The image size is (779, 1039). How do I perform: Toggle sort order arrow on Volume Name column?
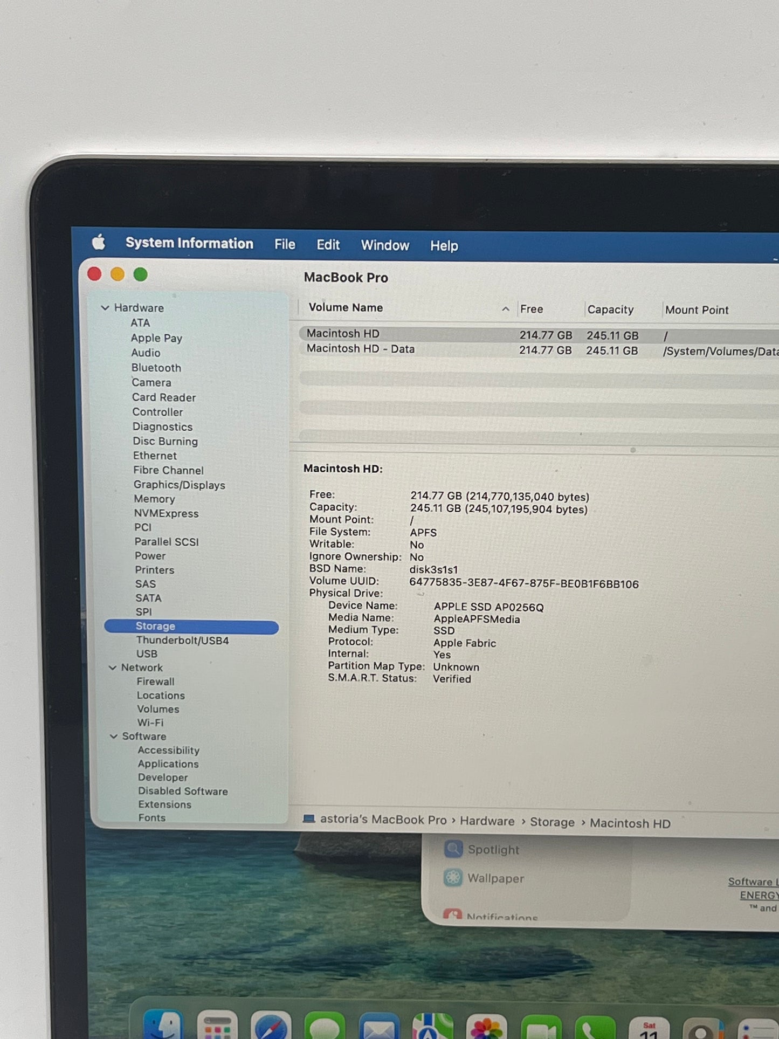[x=505, y=309]
